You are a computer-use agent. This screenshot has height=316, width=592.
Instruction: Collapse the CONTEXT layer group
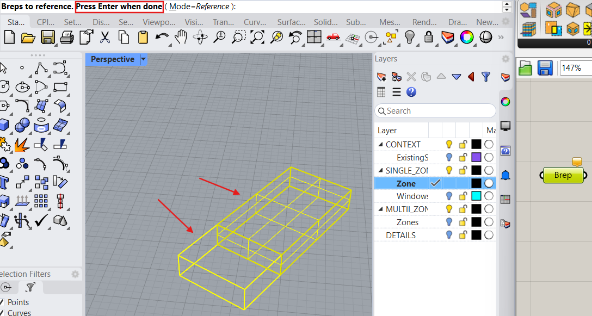coord(380,144)
